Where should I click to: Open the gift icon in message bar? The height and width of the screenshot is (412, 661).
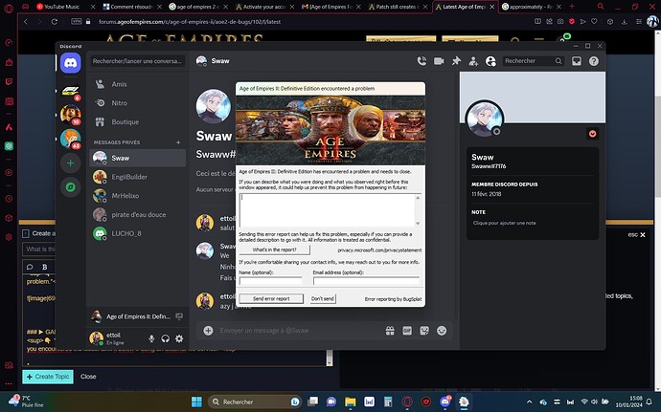390,331
